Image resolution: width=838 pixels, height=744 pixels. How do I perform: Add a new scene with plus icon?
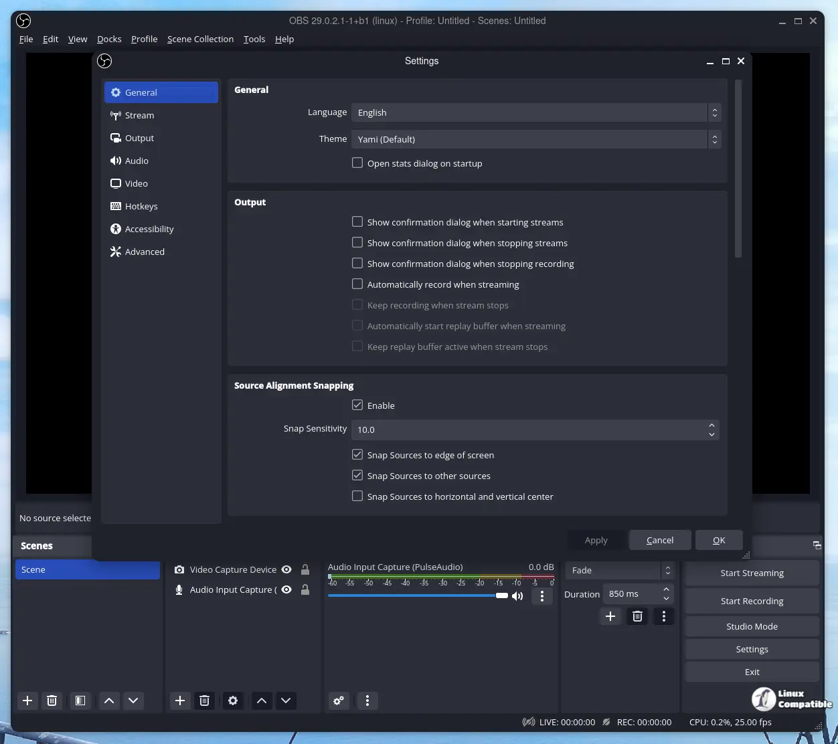click(x=27, y=701)
